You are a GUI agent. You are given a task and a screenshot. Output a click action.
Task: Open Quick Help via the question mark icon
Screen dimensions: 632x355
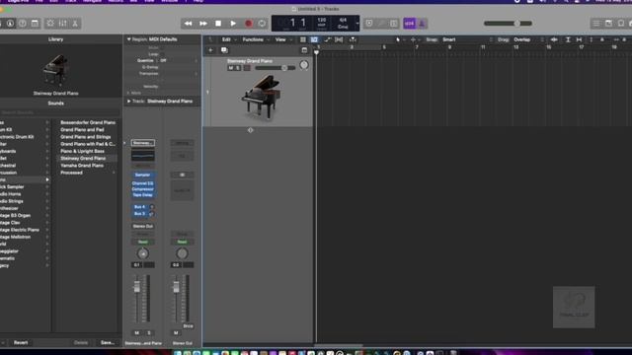point(22,24)
